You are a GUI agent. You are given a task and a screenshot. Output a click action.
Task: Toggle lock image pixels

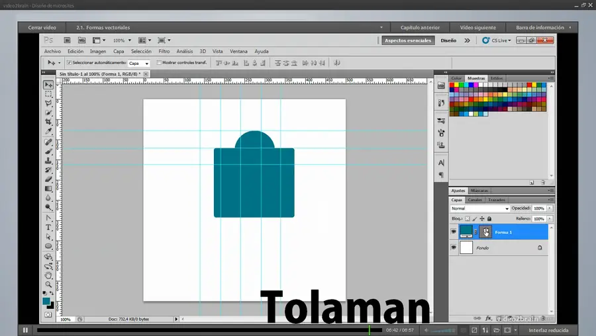(x=475, y=219)
